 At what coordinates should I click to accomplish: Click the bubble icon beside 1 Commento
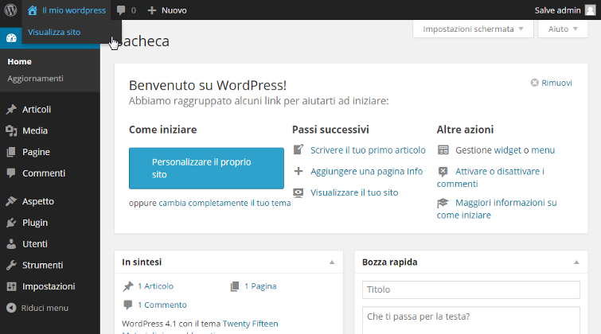(x=127, y=305)
